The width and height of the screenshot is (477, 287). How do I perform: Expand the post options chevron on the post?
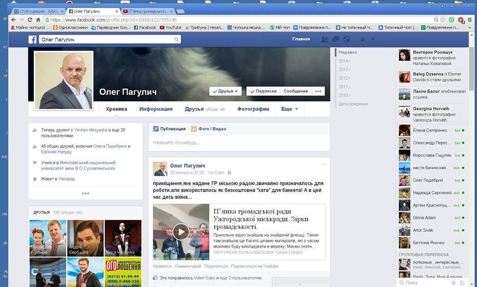(x=324, y=165)
